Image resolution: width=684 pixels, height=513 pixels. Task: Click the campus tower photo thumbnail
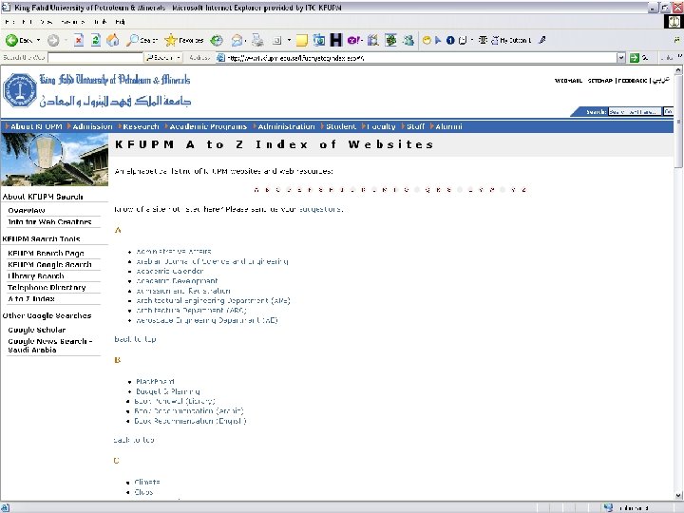coord(54,160)
